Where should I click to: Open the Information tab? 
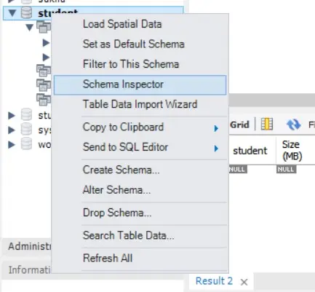[30, 269]
